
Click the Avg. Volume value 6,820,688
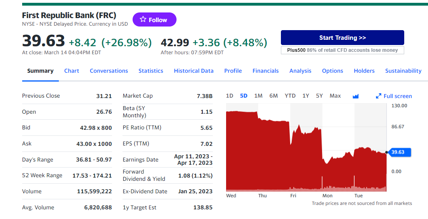click(98, 208)
